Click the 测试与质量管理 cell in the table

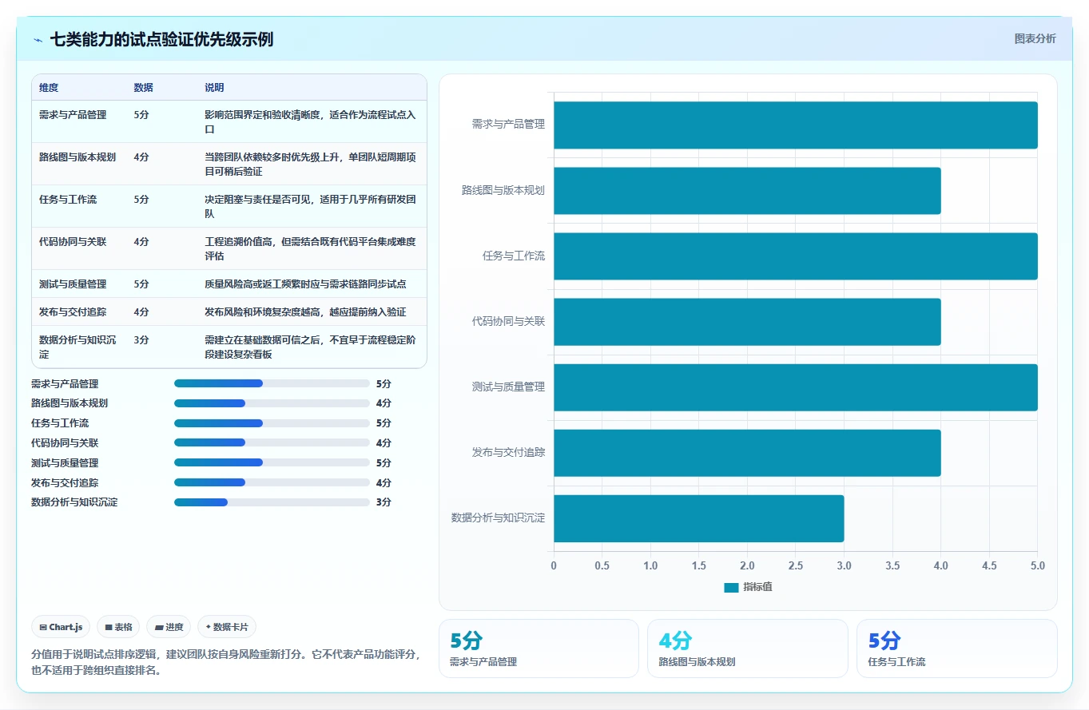point(73,284)
